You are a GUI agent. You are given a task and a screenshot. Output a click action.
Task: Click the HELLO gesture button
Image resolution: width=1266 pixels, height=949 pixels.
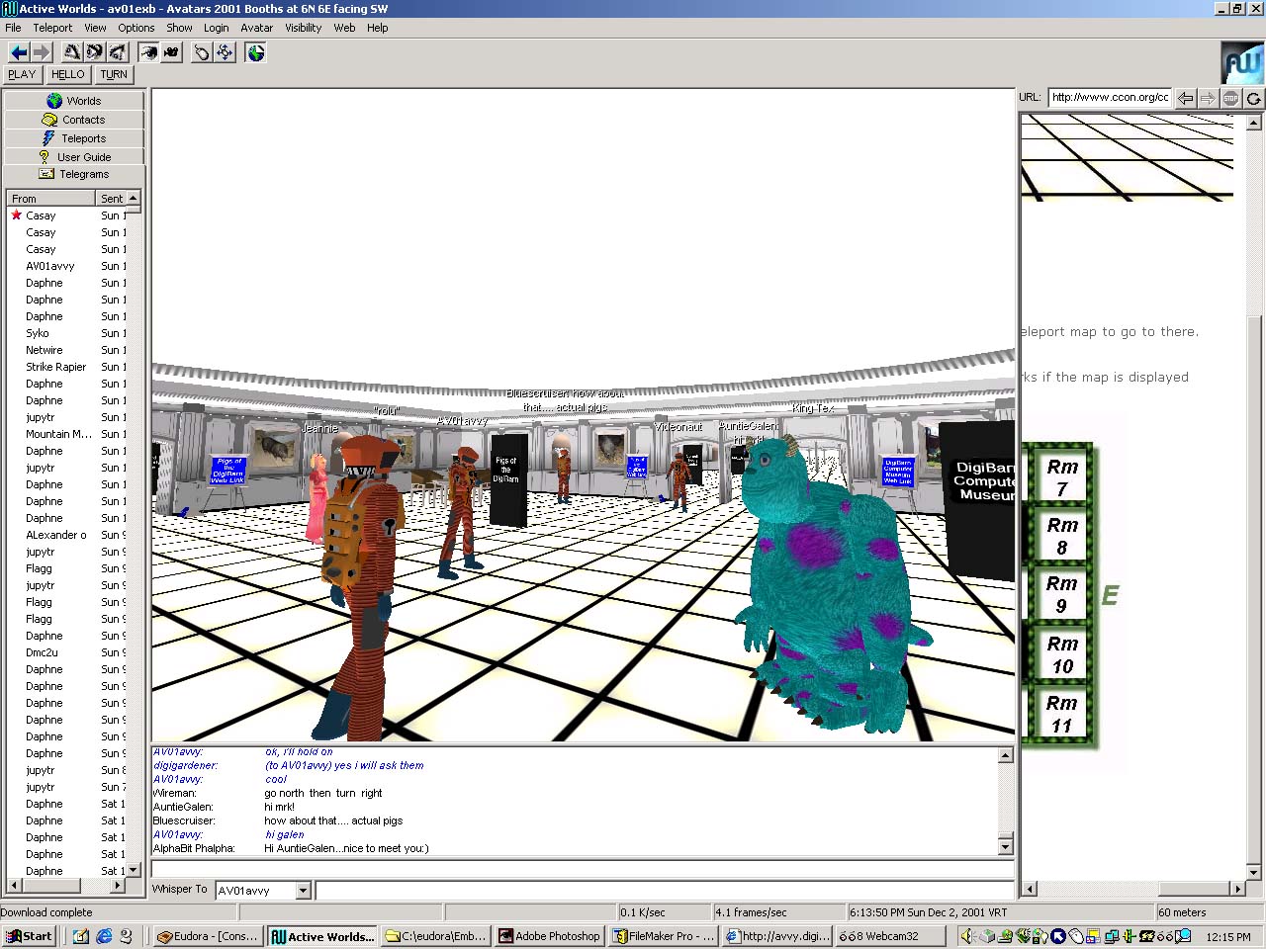point(67,74)
